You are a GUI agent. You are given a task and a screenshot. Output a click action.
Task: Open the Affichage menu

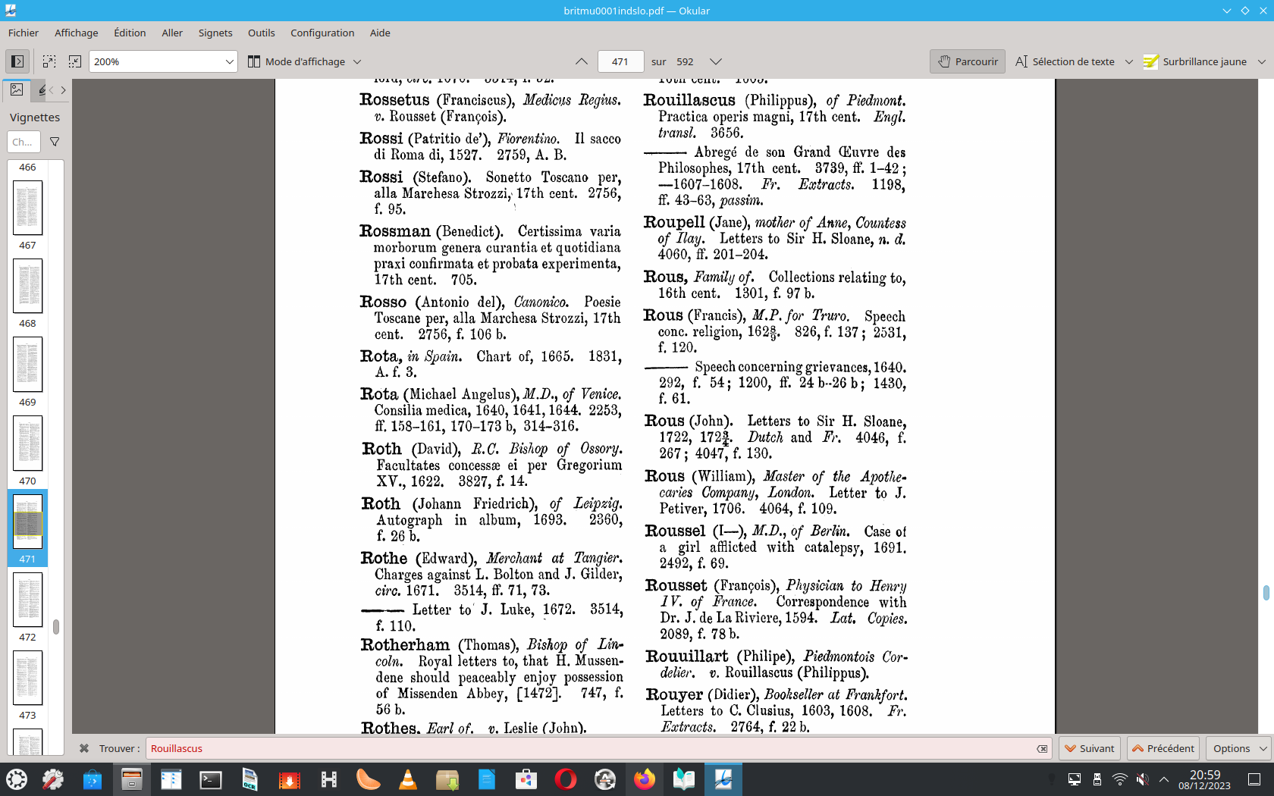[x=77, y=33]
